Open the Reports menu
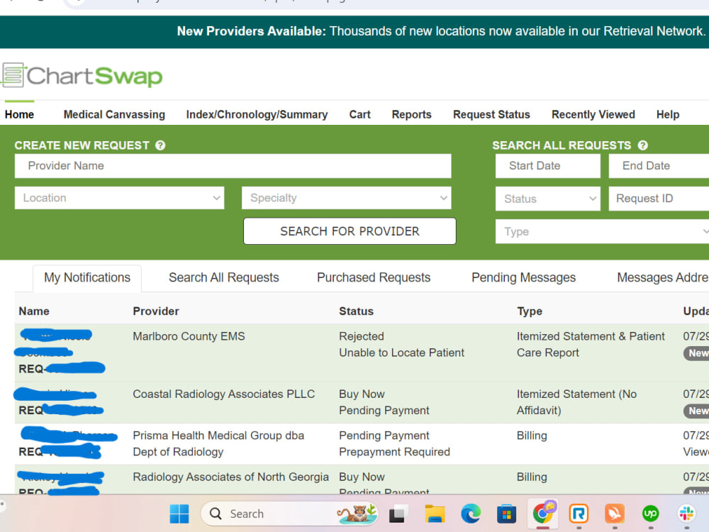 (x=411, y=114)
